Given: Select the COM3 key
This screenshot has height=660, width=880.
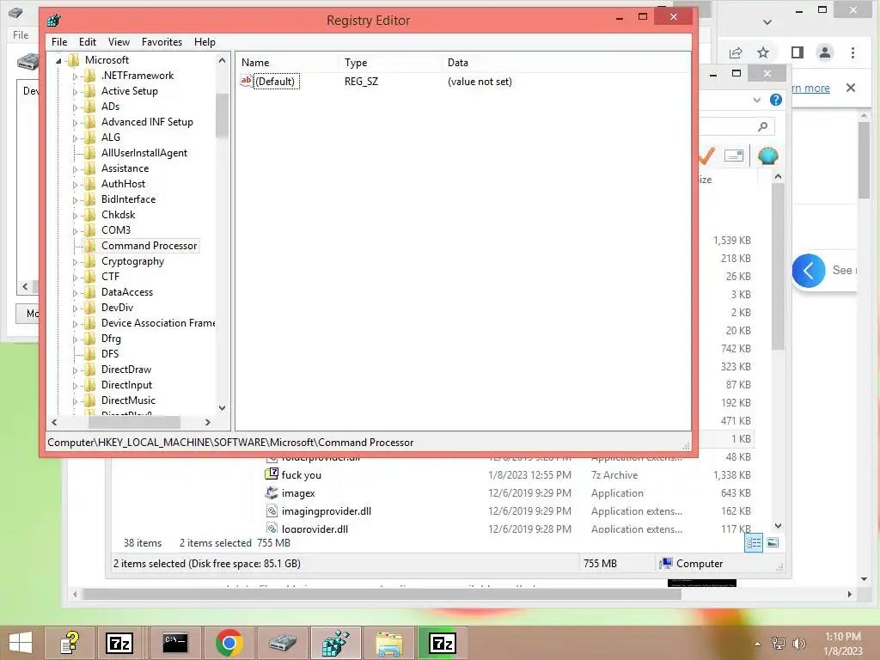Looking at the screenshot, I should coord(116,230).
